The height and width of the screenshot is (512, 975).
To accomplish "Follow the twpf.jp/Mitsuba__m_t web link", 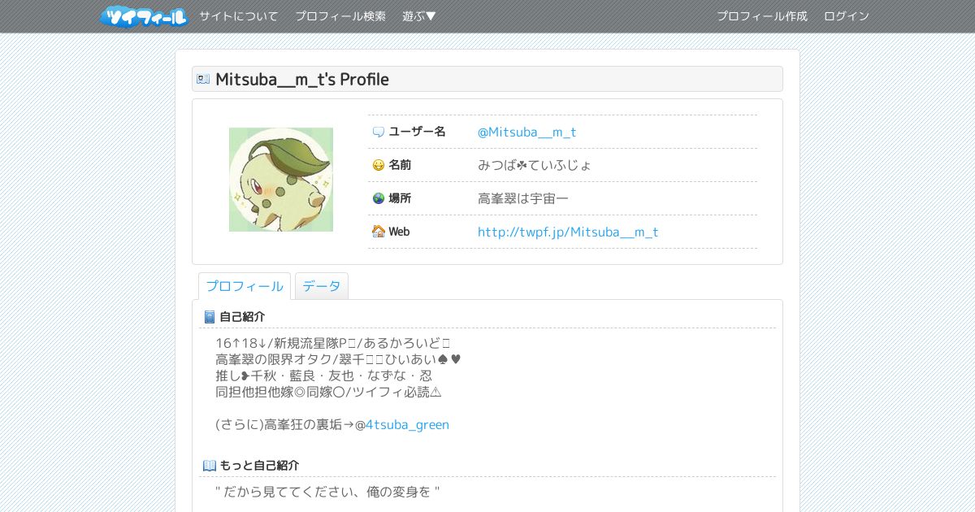I will pos(568,232).
